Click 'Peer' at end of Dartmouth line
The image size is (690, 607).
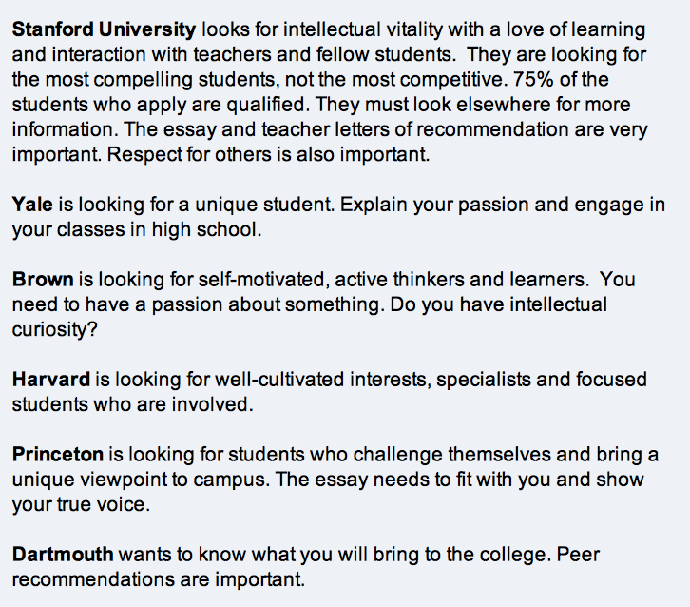[578, 554]
